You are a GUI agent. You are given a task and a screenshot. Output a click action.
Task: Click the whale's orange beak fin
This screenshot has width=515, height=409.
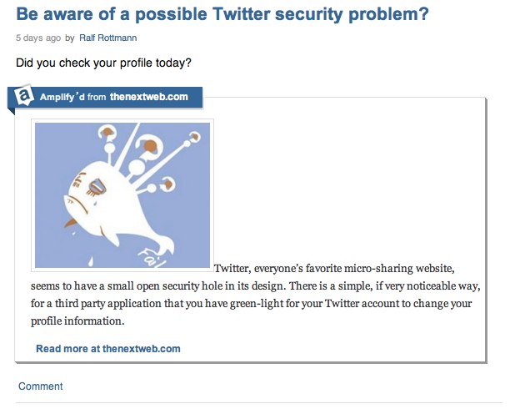coord(71,222)
